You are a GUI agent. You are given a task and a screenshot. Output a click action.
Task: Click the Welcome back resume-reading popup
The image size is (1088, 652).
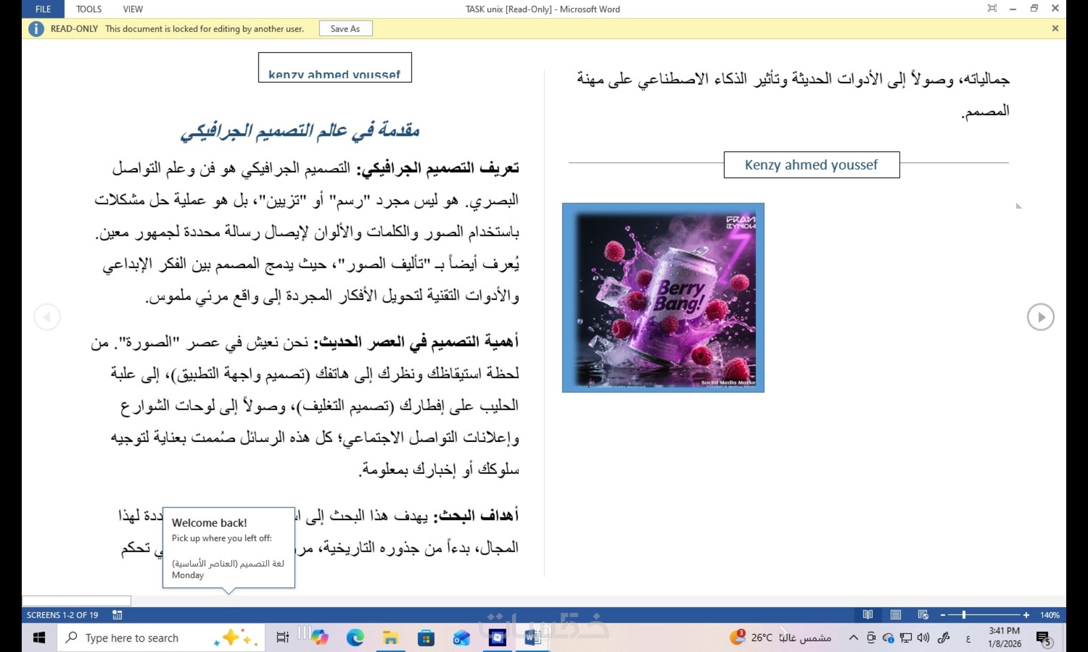click(x=228, y=548)
